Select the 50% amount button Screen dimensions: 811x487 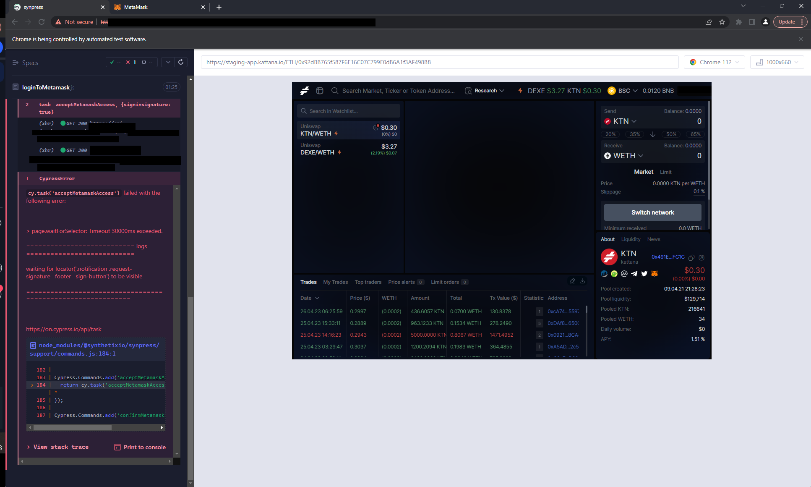(x=671, y=134)
